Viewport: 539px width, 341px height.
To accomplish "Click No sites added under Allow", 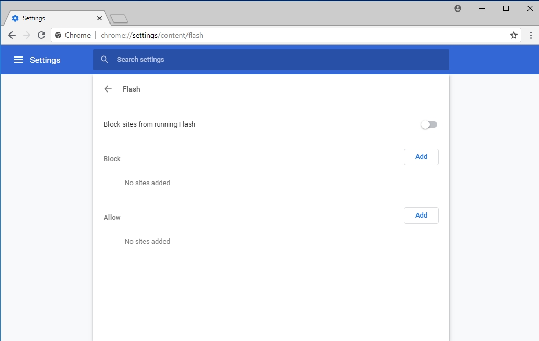I will pyautogui.click(x=147, y=242).
